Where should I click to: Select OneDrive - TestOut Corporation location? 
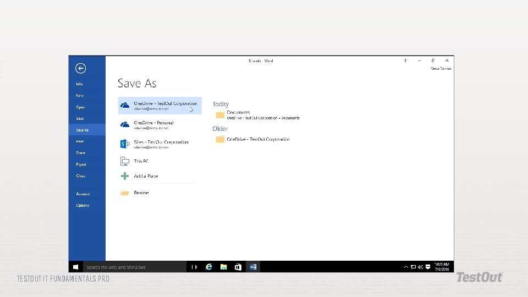[160, 106]
